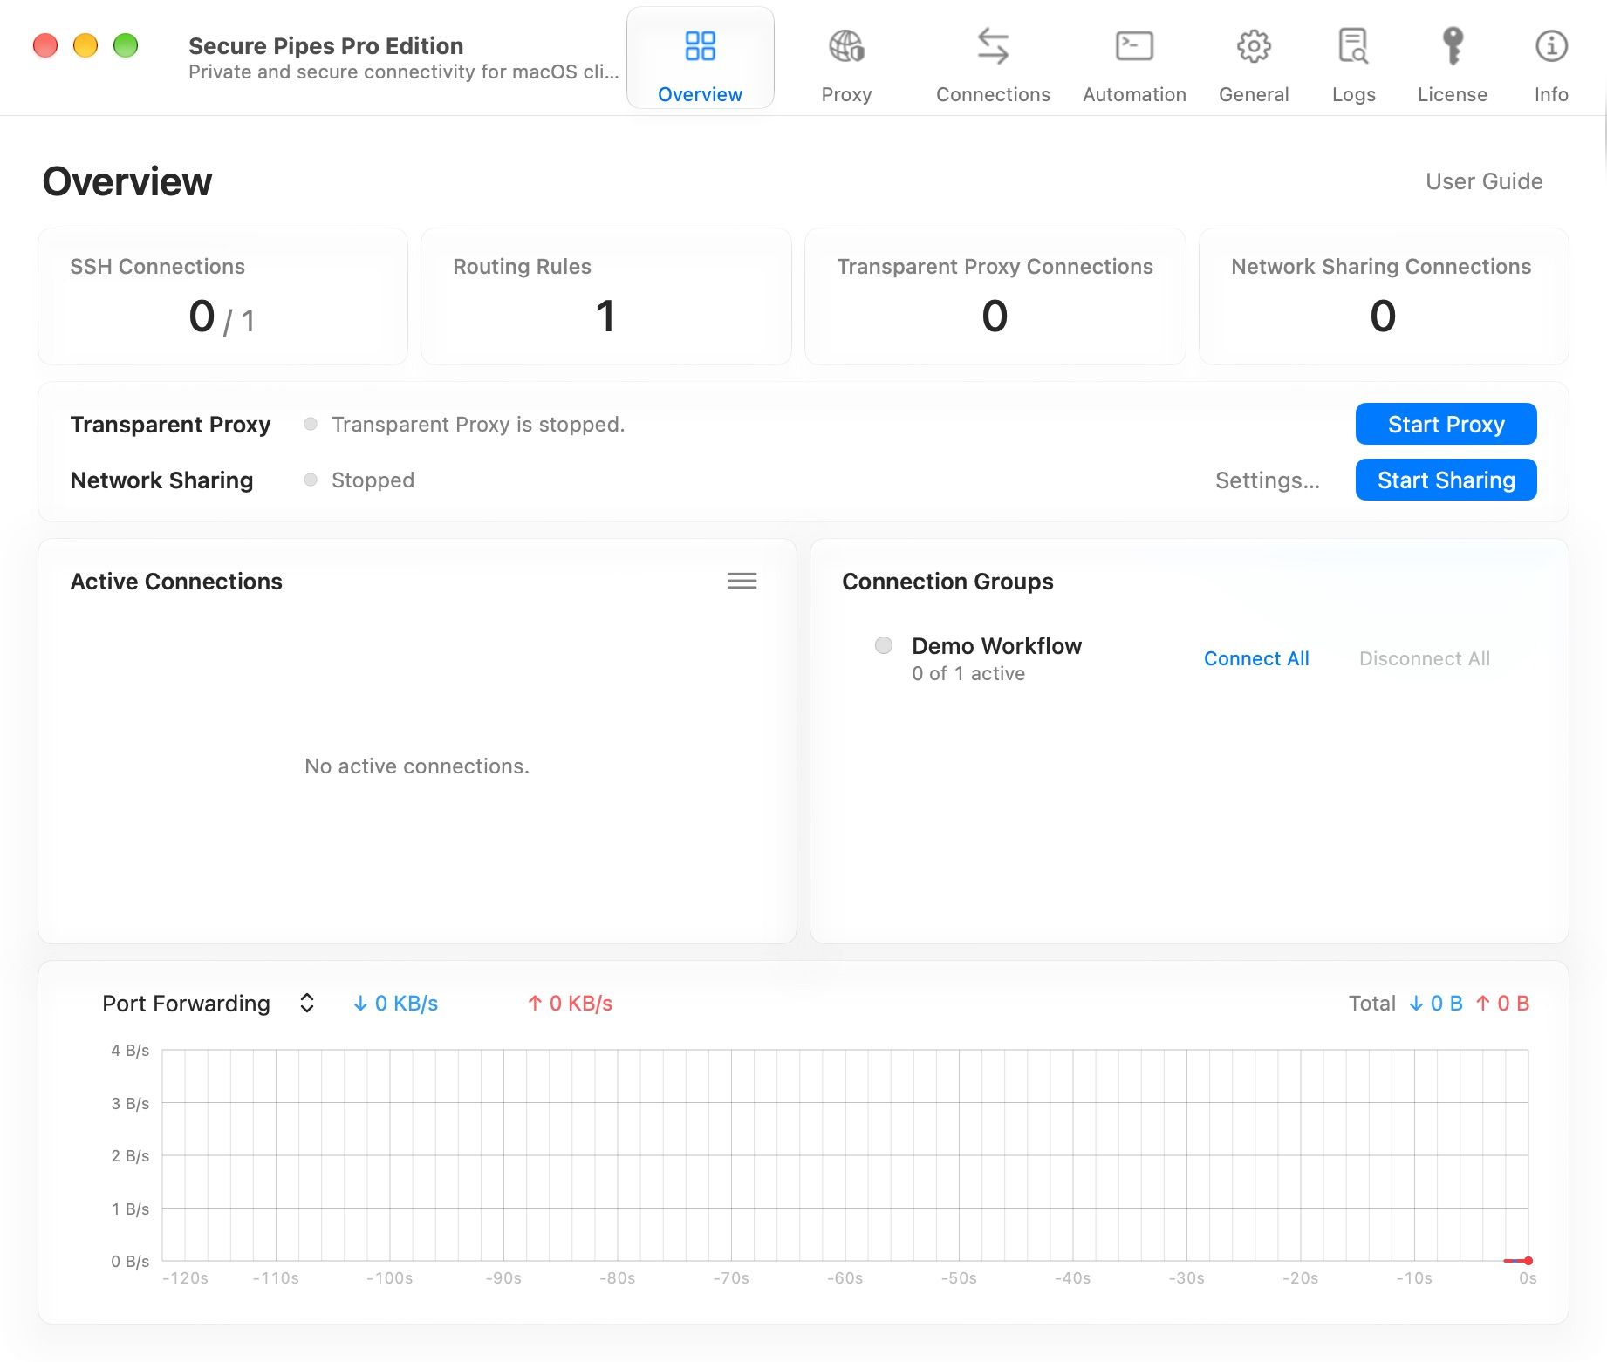The width and height of the screenshot is (1607, 1362).
Task: Open network sharing Settings...
Action: (x=1267, y=480)
